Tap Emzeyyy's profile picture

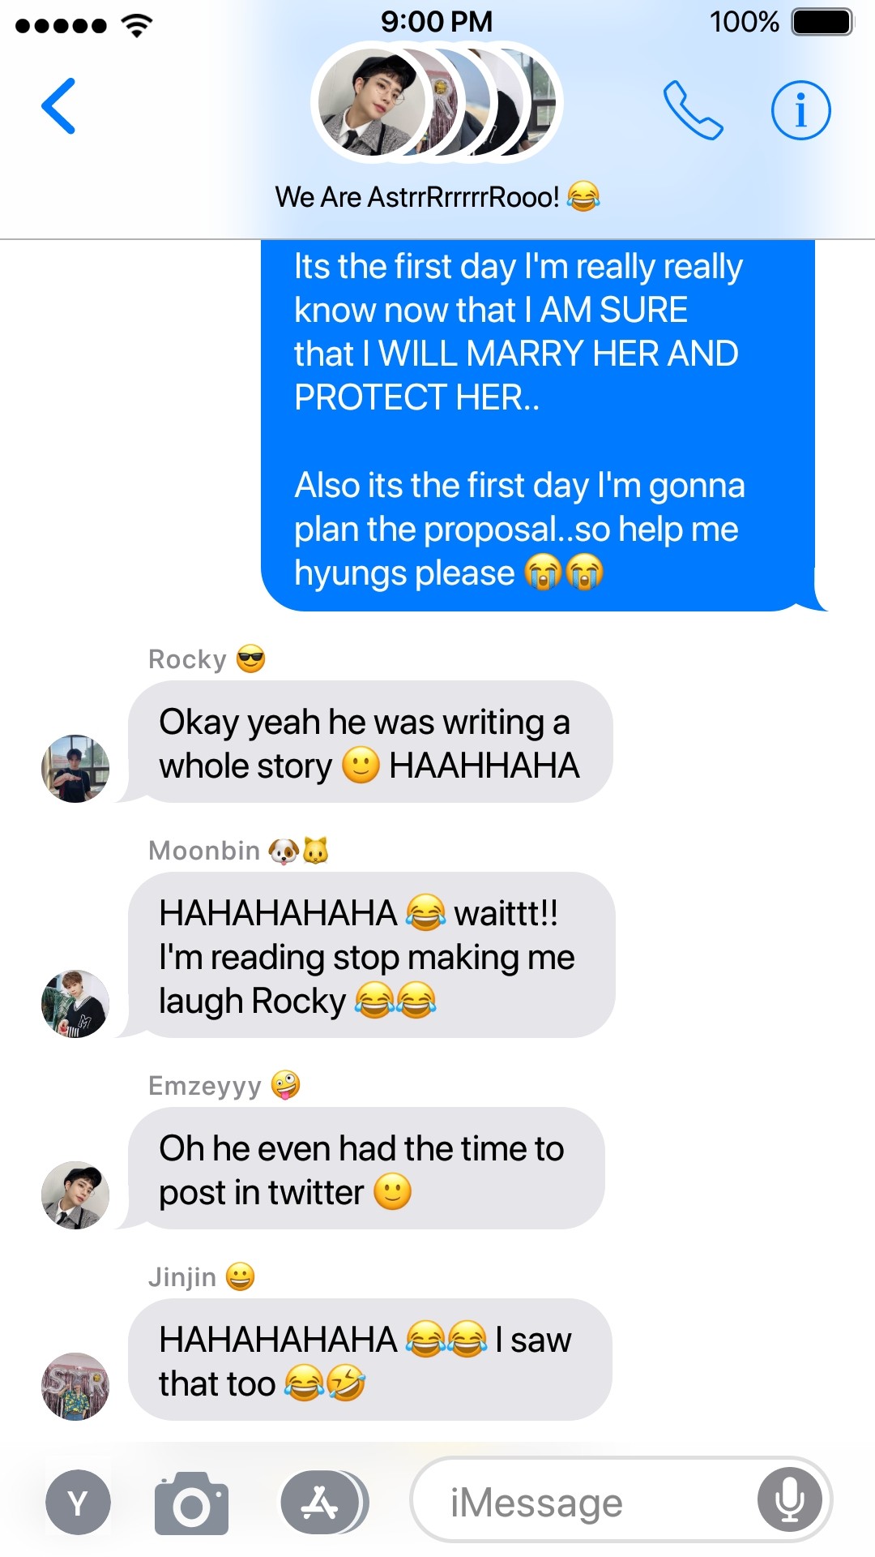click(x=75, y=1195)
